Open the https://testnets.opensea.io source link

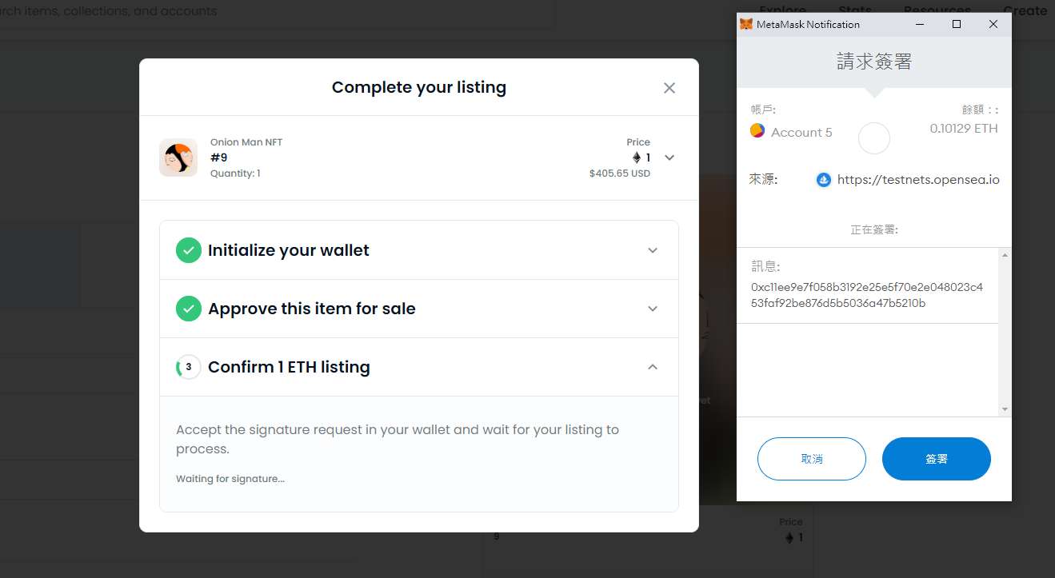tap(918, 180)
